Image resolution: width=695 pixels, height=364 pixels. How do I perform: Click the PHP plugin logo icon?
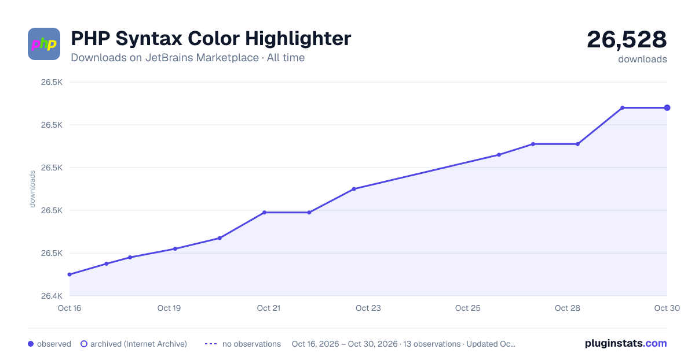(x=44, y=44)
